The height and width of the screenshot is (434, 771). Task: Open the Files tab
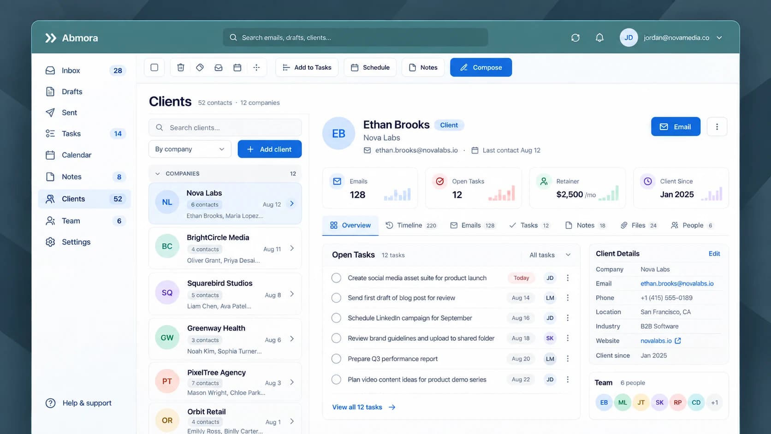point(639,226)
